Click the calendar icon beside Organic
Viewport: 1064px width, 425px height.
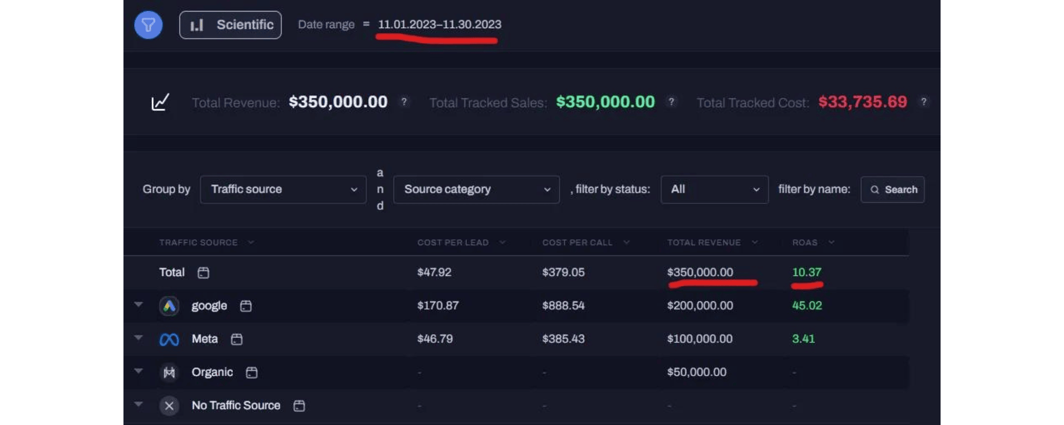point(252,372)
